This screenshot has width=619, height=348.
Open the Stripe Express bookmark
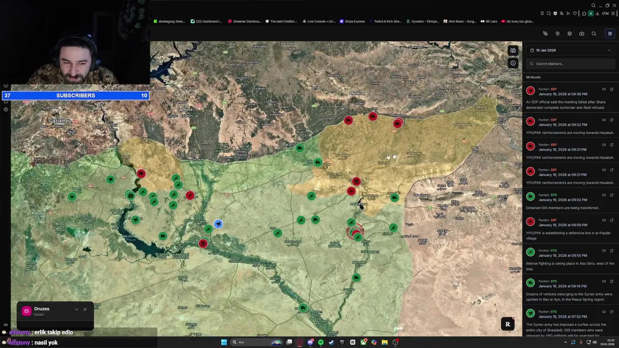pyautogui.click(x=353, y=21)
